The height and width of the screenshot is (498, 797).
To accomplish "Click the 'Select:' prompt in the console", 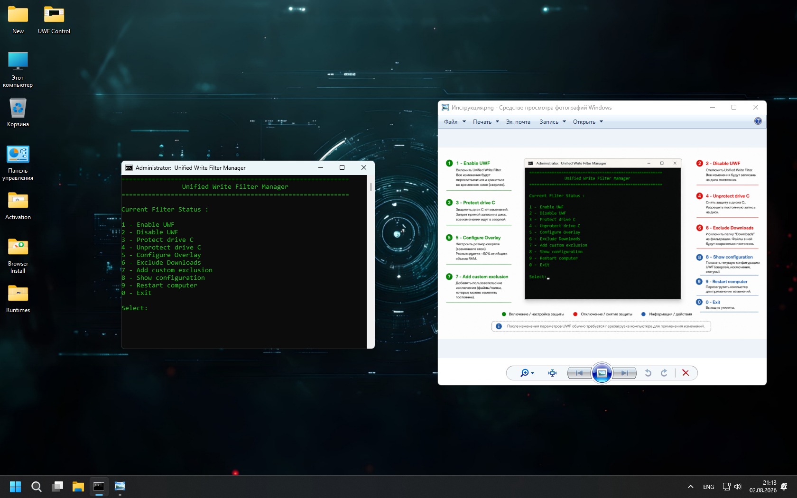I will (x=135, y=308).
